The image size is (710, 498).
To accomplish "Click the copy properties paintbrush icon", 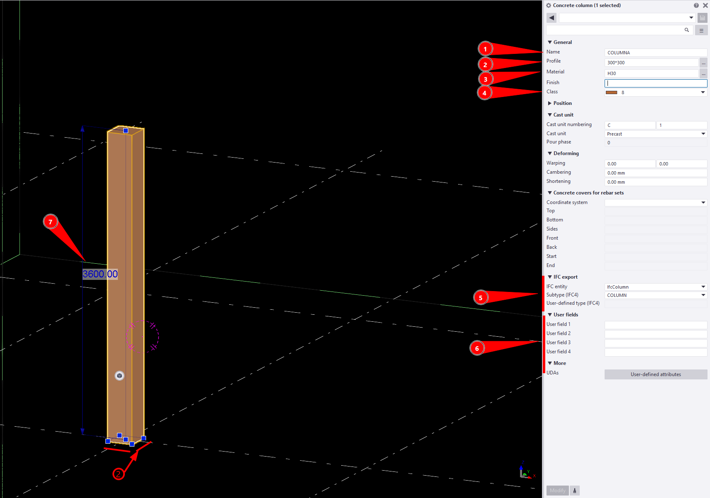I will [575, 491].
